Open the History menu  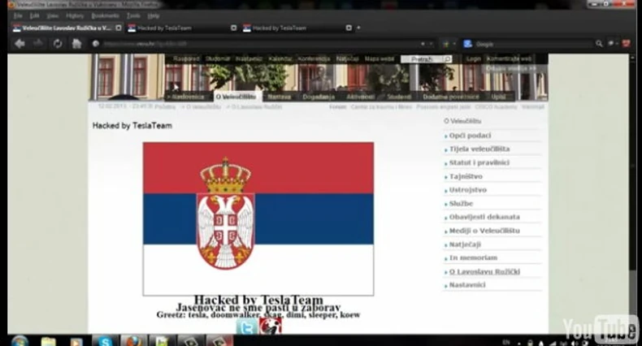coord(75,15)
